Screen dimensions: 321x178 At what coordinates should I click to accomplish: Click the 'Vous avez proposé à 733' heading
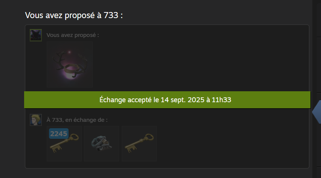click(x=74, y=15)
